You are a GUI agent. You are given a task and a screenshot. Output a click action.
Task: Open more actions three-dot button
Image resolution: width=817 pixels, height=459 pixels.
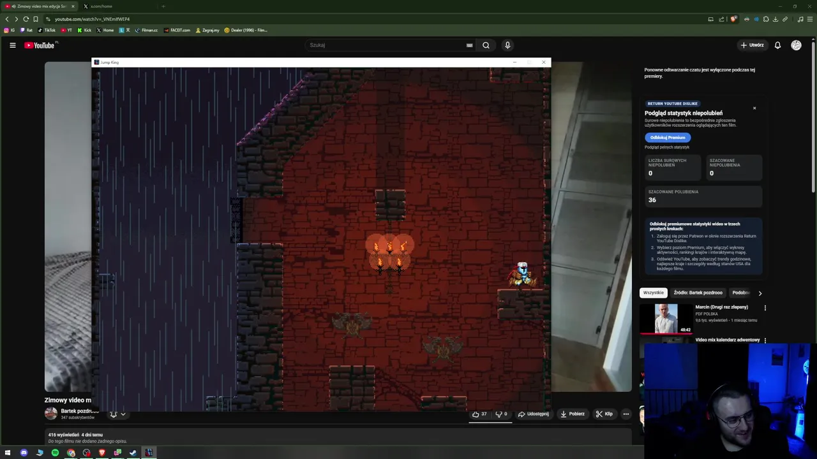(626, 414)
